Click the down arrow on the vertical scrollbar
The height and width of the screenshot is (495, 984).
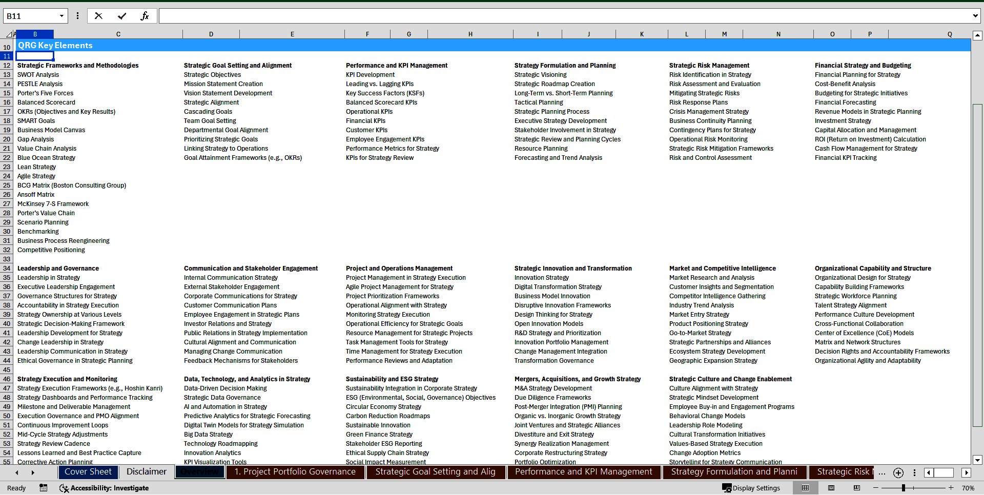click(x=978, y=460)
